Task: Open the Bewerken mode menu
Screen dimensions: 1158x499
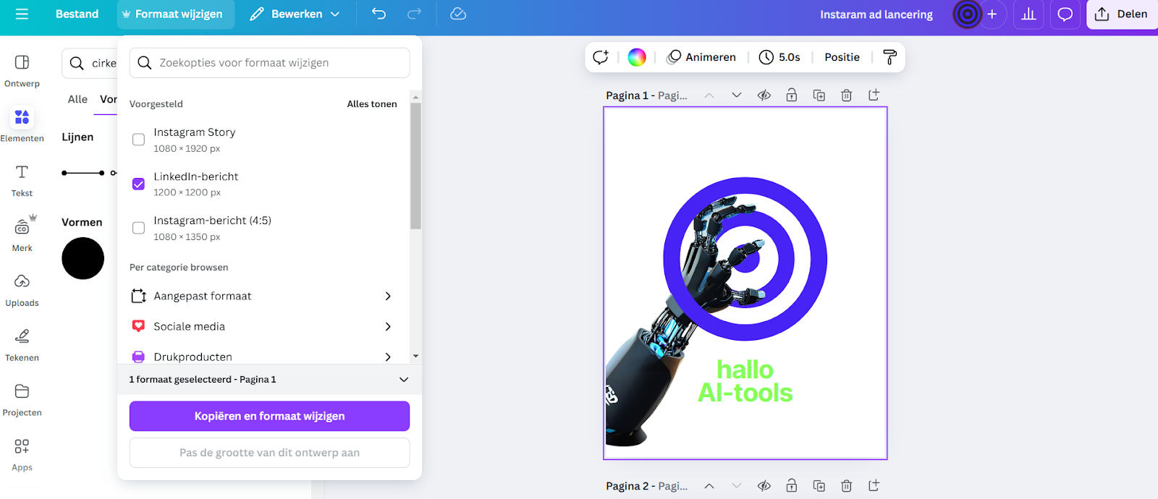Action: point(295,14)
